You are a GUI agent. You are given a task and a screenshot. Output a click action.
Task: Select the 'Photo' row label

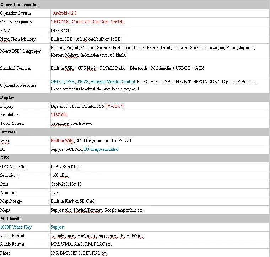pyautogui.click(x=5, y=253)
